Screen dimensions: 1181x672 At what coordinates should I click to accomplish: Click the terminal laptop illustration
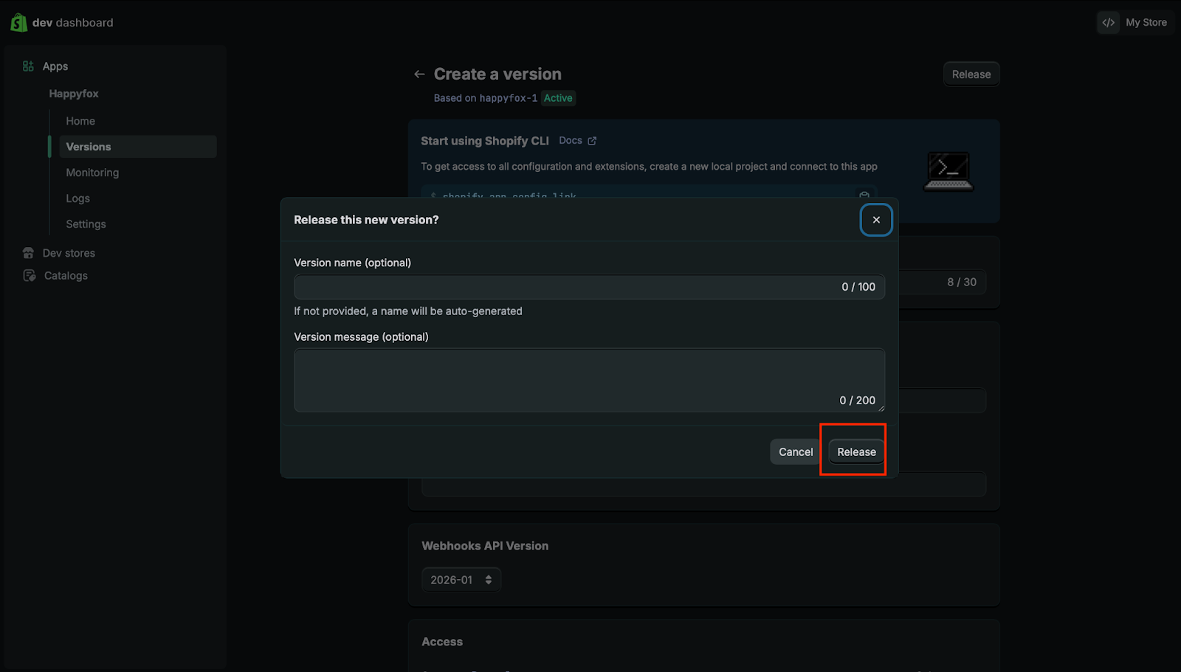coord(948,171)
